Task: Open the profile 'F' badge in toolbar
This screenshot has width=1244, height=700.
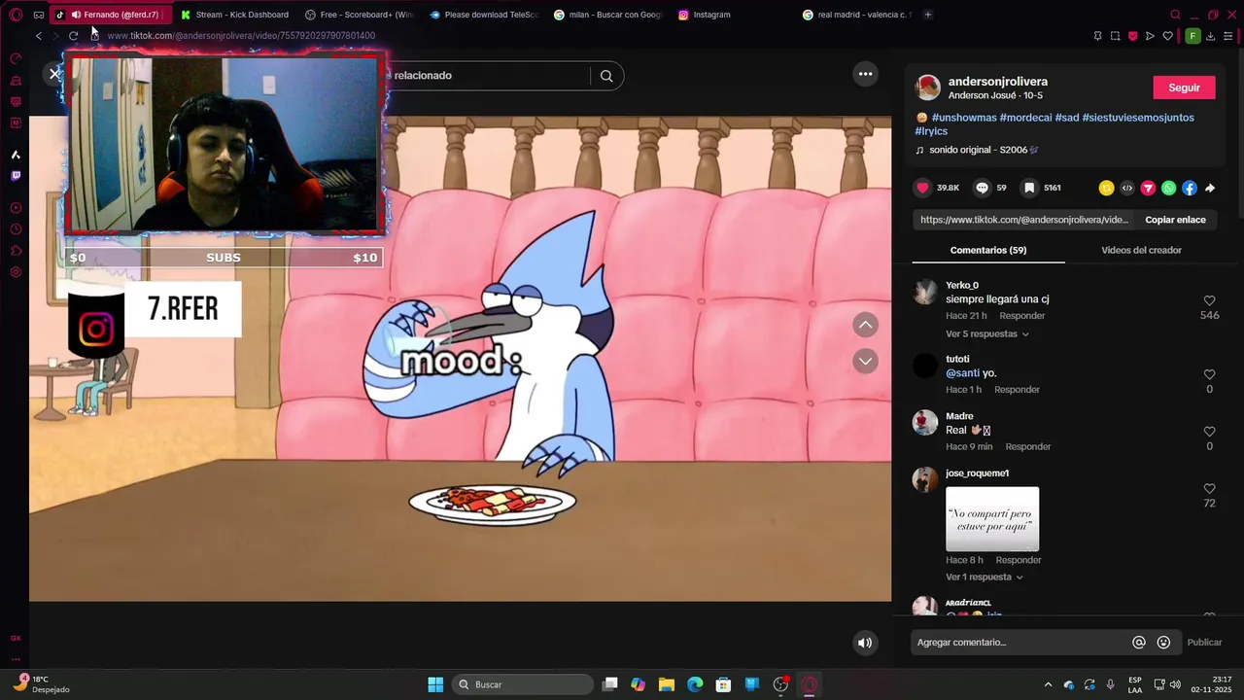Action: click(1192, 36)
